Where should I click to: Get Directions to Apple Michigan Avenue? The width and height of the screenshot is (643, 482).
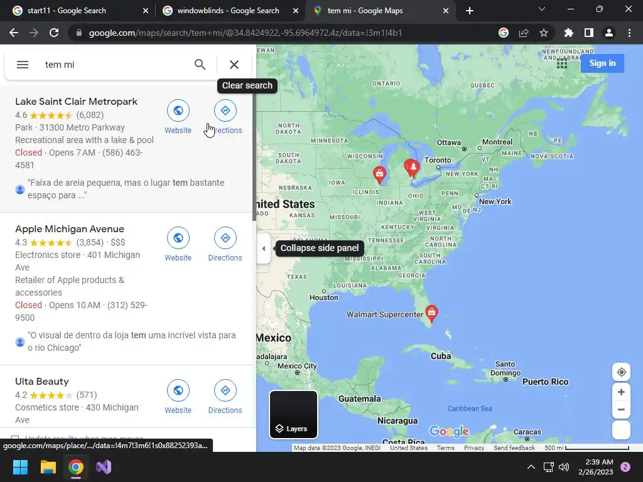pos(225,244)
